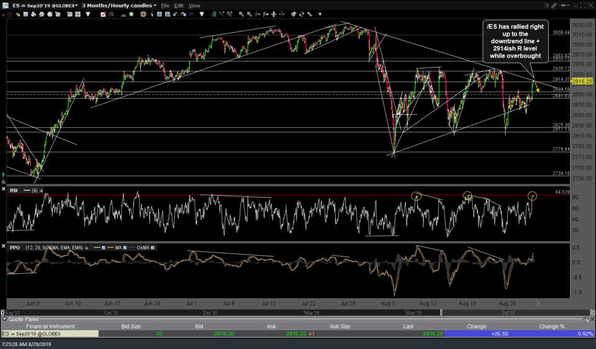Close the RSI indicator panel
Screen dimensions: 596x349
click(4, 189)
